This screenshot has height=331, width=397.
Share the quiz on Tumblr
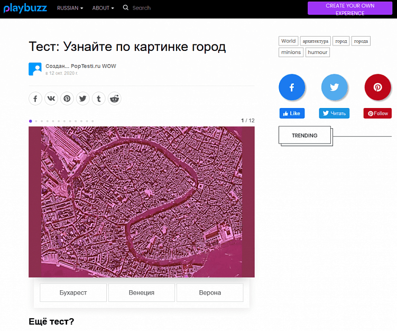click(99, 99)
